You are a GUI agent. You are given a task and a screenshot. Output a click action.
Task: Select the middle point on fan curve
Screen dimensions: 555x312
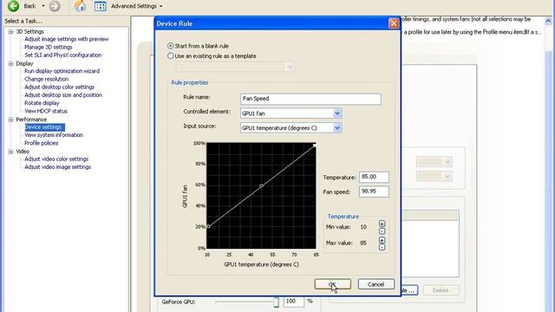pyautogui.click(x=262, y=185)
